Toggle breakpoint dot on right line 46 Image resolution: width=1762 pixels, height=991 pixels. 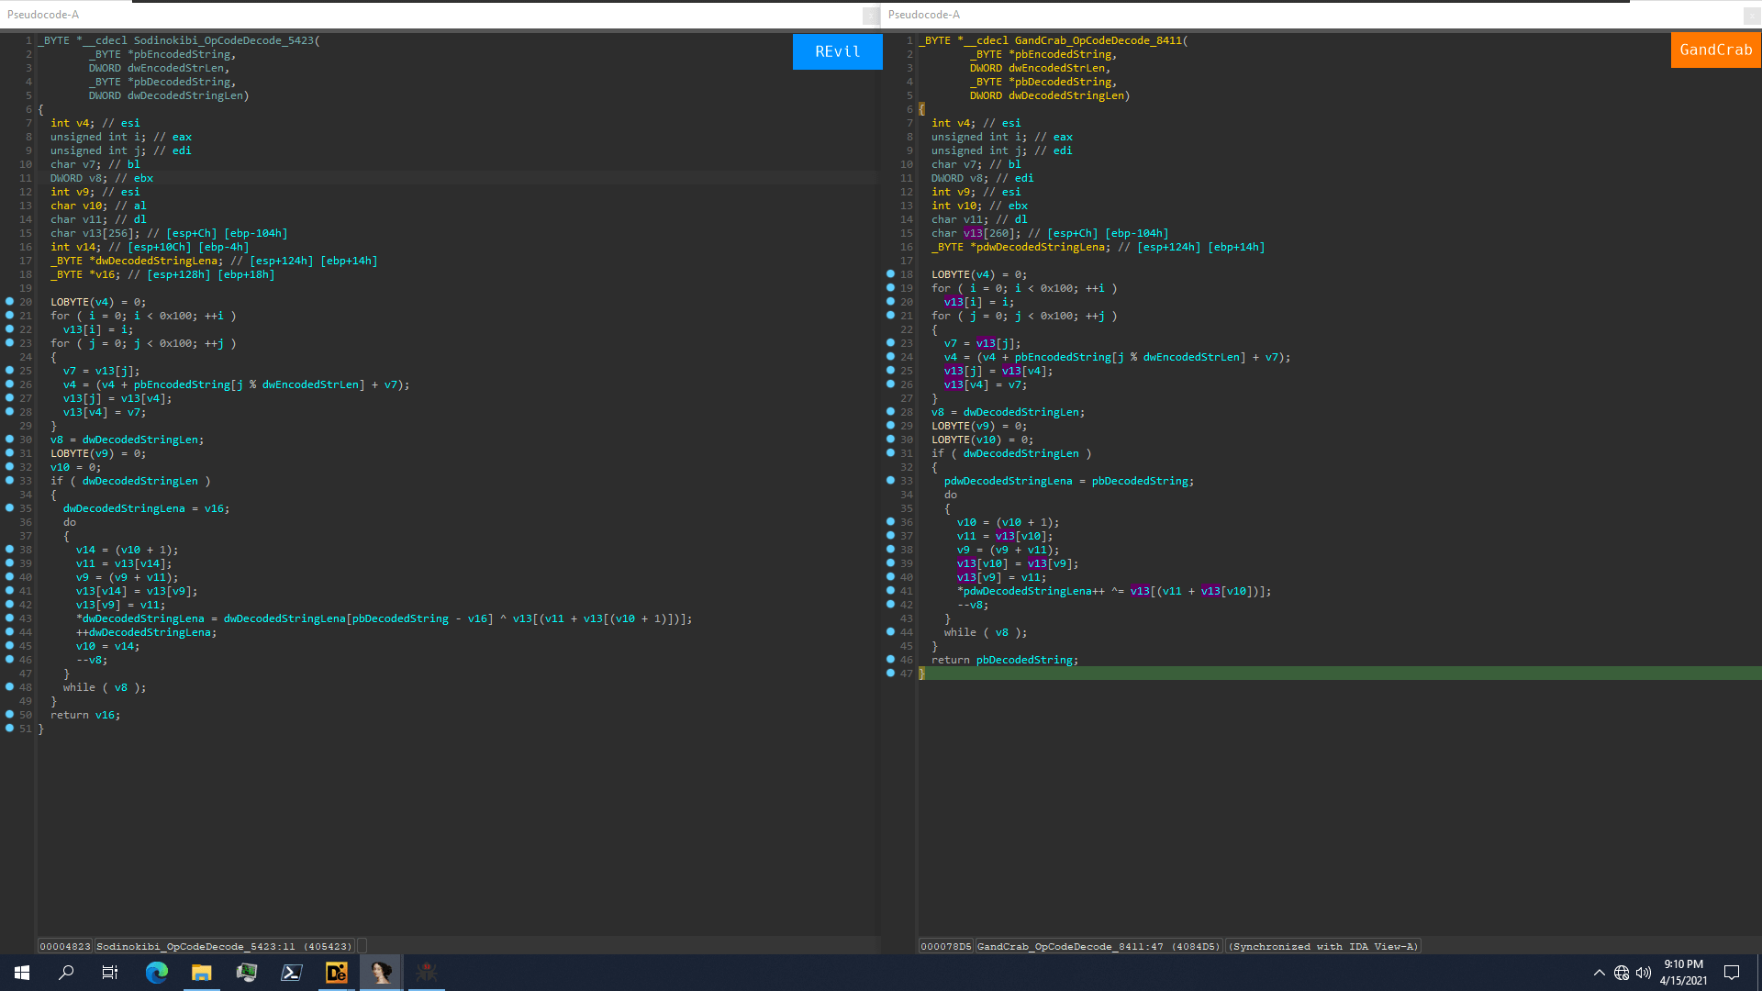890,660
